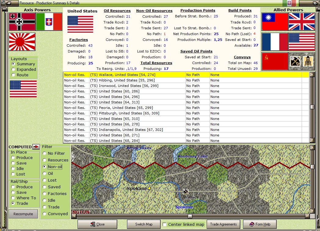Image resolution: width=320 pixels, height=231 pixels.
Task: Click the mining pickaxe resource icon
Action: coord(295,61)
